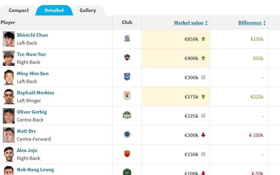Select the Detailed tab
Viewport: 280px width, 175px height.
pos(54,10)
